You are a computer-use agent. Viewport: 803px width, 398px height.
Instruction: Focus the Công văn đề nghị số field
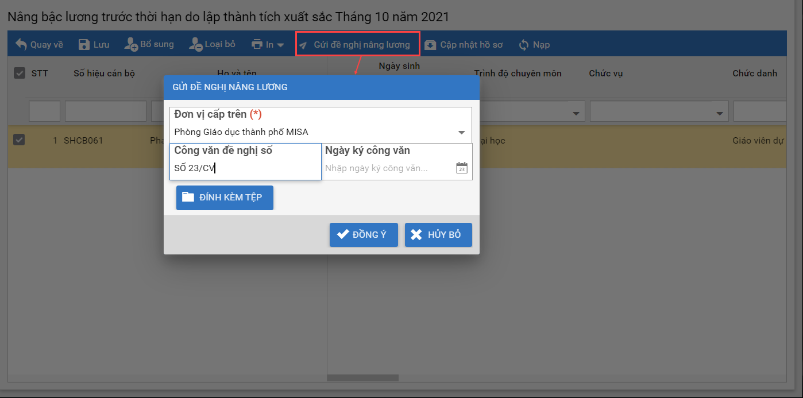coord(245,168)
